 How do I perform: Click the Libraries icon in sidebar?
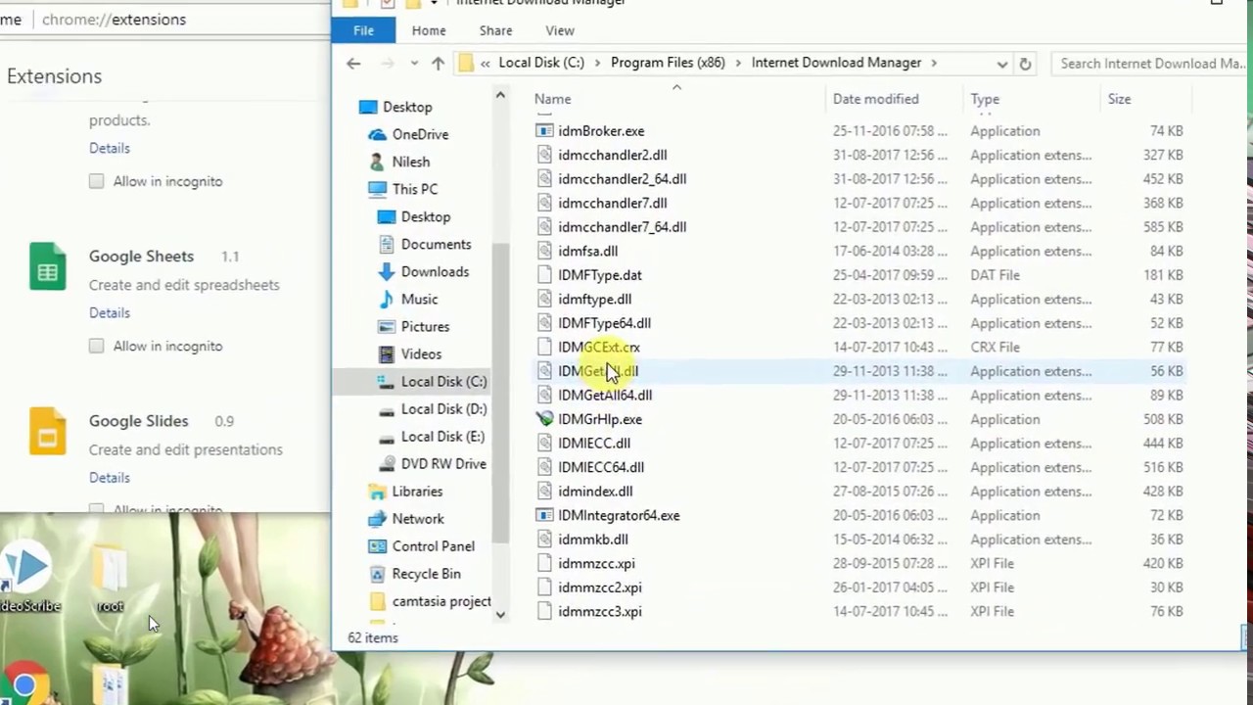(x=377, y=492)
